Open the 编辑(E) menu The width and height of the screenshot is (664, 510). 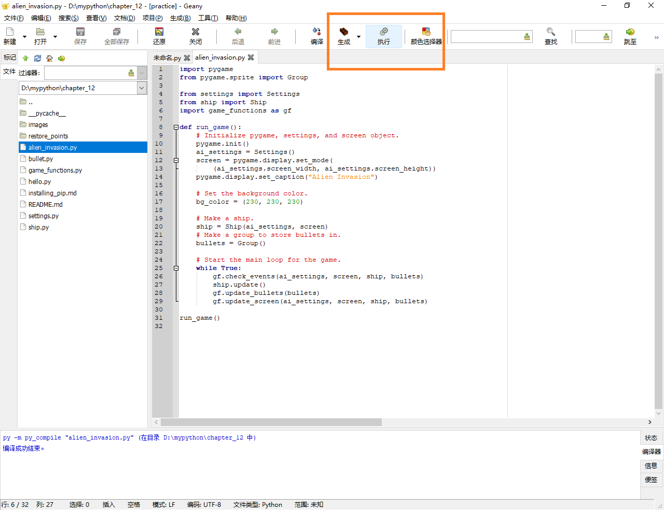41,18
